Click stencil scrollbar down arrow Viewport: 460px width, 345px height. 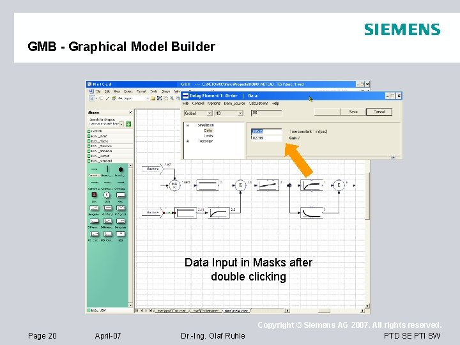click(130, 305)
